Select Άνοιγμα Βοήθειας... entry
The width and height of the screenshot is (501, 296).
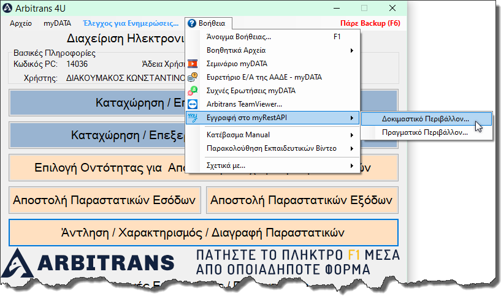(x=272, y=37)
